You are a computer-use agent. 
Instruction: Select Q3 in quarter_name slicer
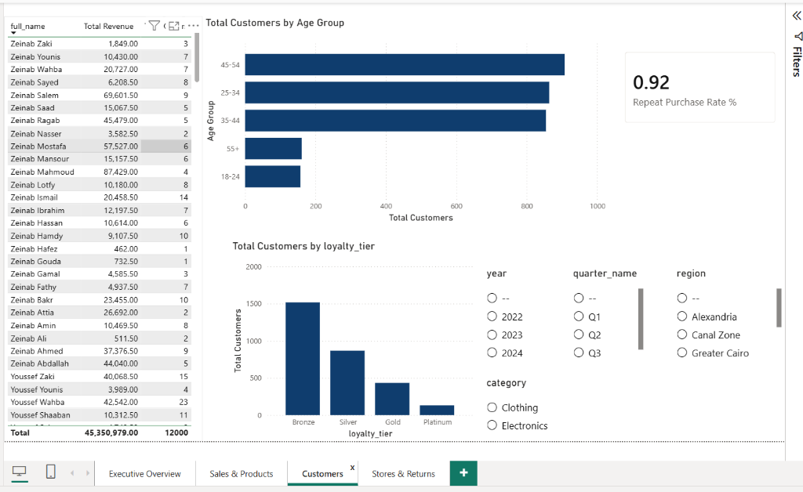pos(579,353)
